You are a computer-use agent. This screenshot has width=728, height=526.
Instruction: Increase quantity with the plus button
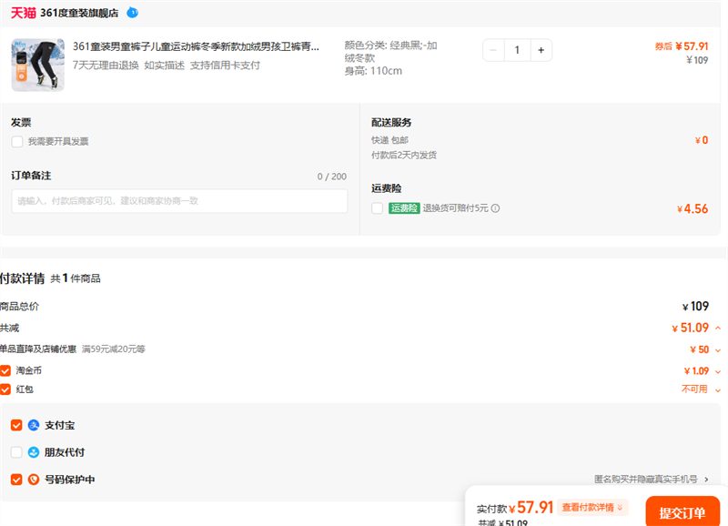[x=541, y=50]
